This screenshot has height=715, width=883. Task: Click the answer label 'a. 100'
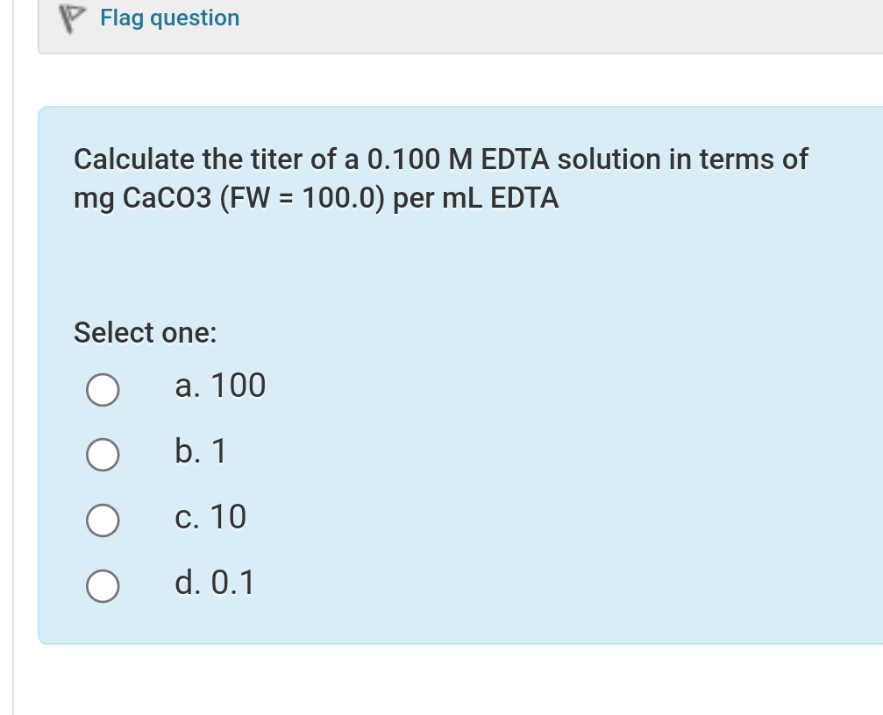coord(220,386)
